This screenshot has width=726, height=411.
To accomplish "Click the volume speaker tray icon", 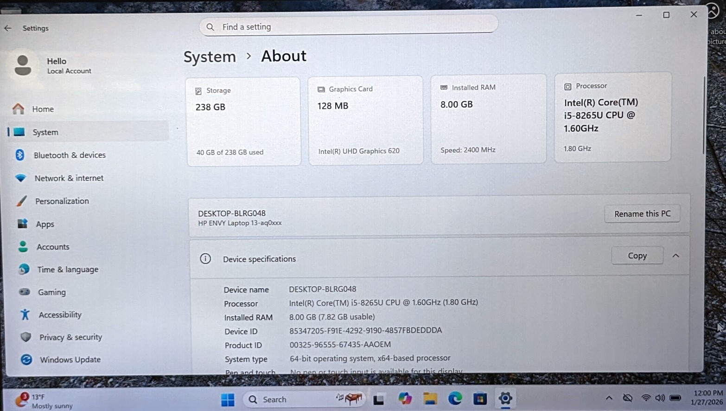I will [x=660, y=398].
